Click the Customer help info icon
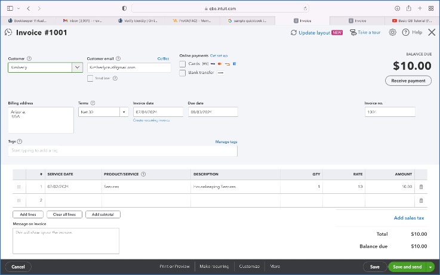Viewport: 440px width, 275px height. point(29,58)
